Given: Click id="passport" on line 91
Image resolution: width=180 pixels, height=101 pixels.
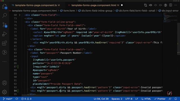Looking at the screenshot, I should click(42, 81).
